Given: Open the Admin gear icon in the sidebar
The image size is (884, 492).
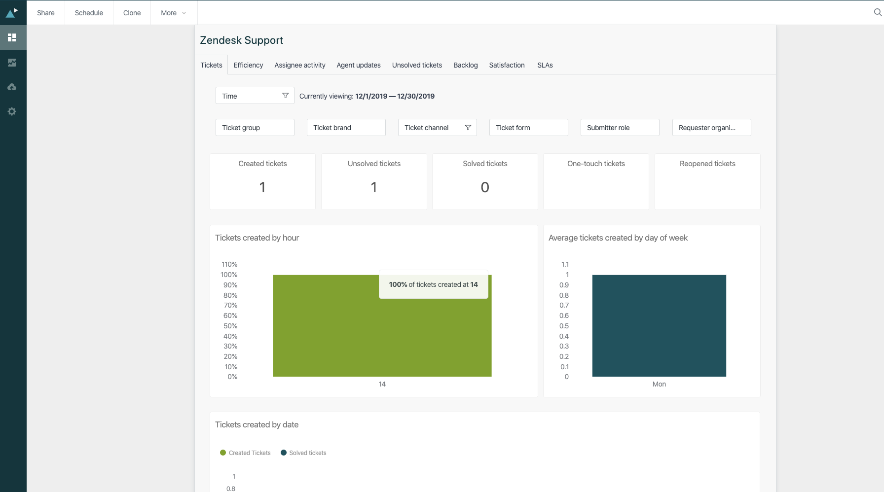Looking at the screenshot, I should pos(12,111).
